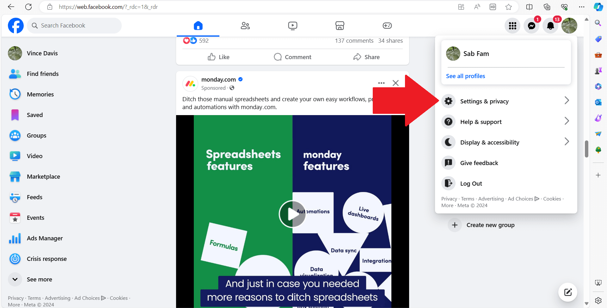
Task: Add this page to favorites star
Action: click(508, 7)
